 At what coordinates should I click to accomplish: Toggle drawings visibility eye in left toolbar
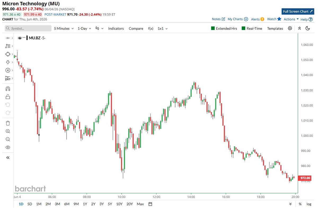coord(8,147)
